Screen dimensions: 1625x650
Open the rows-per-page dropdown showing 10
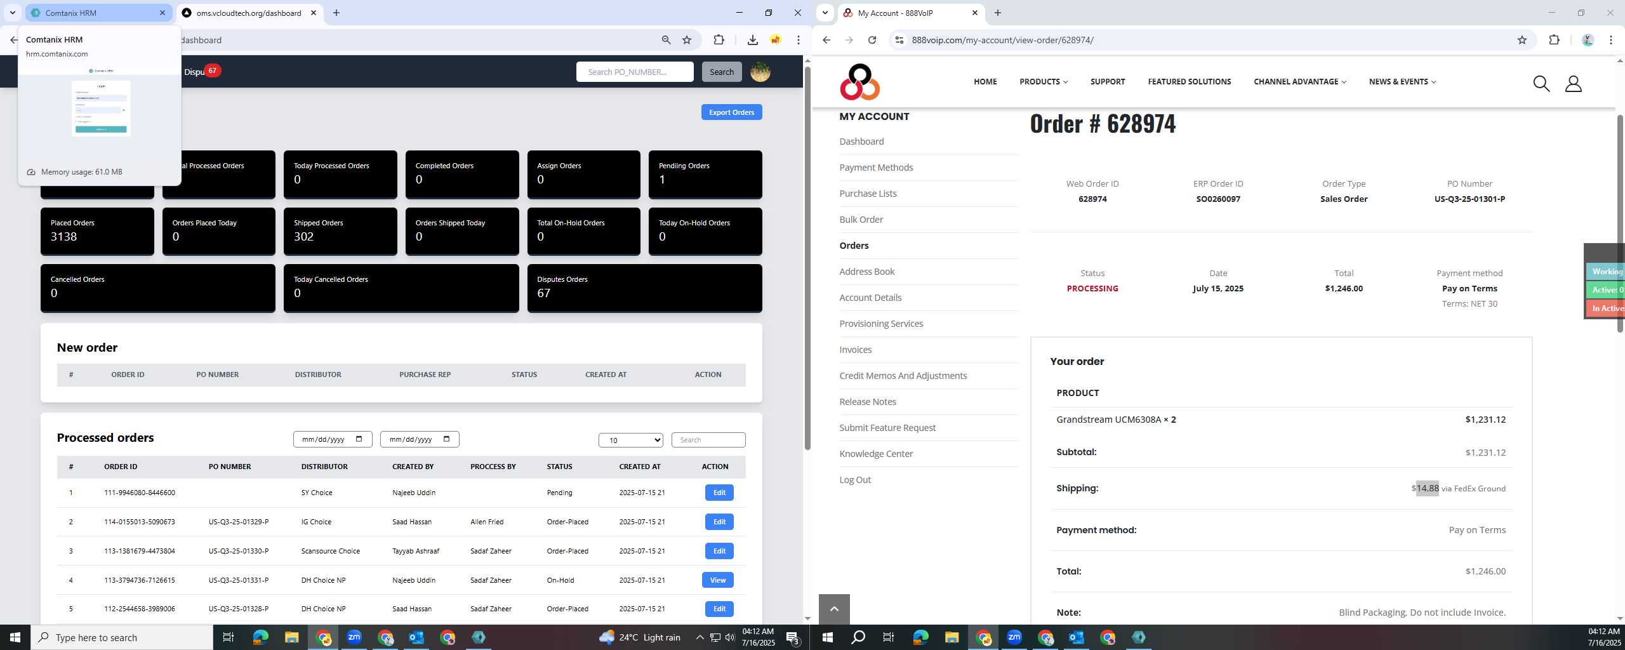click(x=630, y=440)
